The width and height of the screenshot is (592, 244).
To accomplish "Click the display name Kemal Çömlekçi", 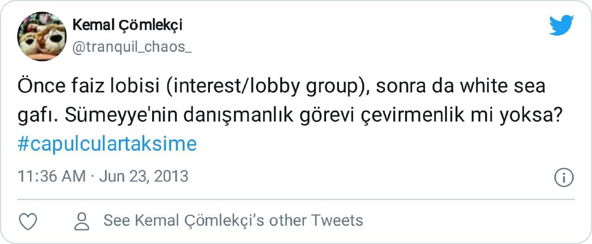I will [x=127, y=25].
